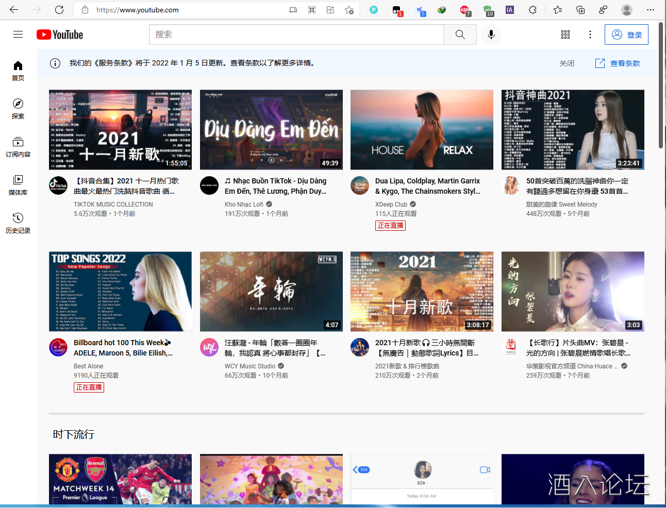Go back in browser

(14, 10)
